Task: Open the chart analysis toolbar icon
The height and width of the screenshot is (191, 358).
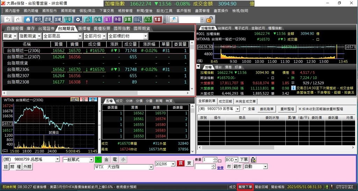Action: [x=88, y=19]
